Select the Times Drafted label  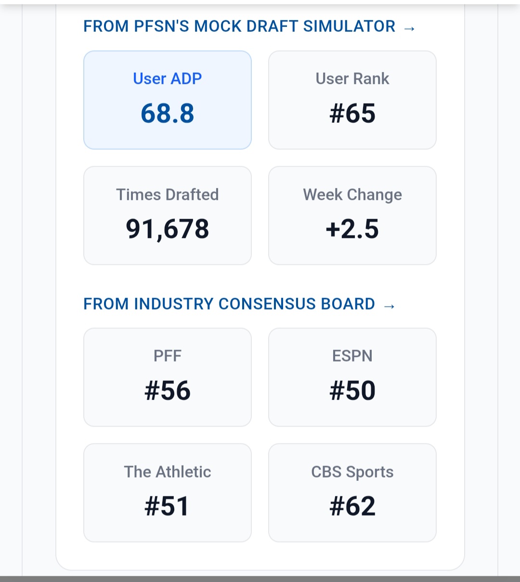pyautogui.click(x=167, y=194)
